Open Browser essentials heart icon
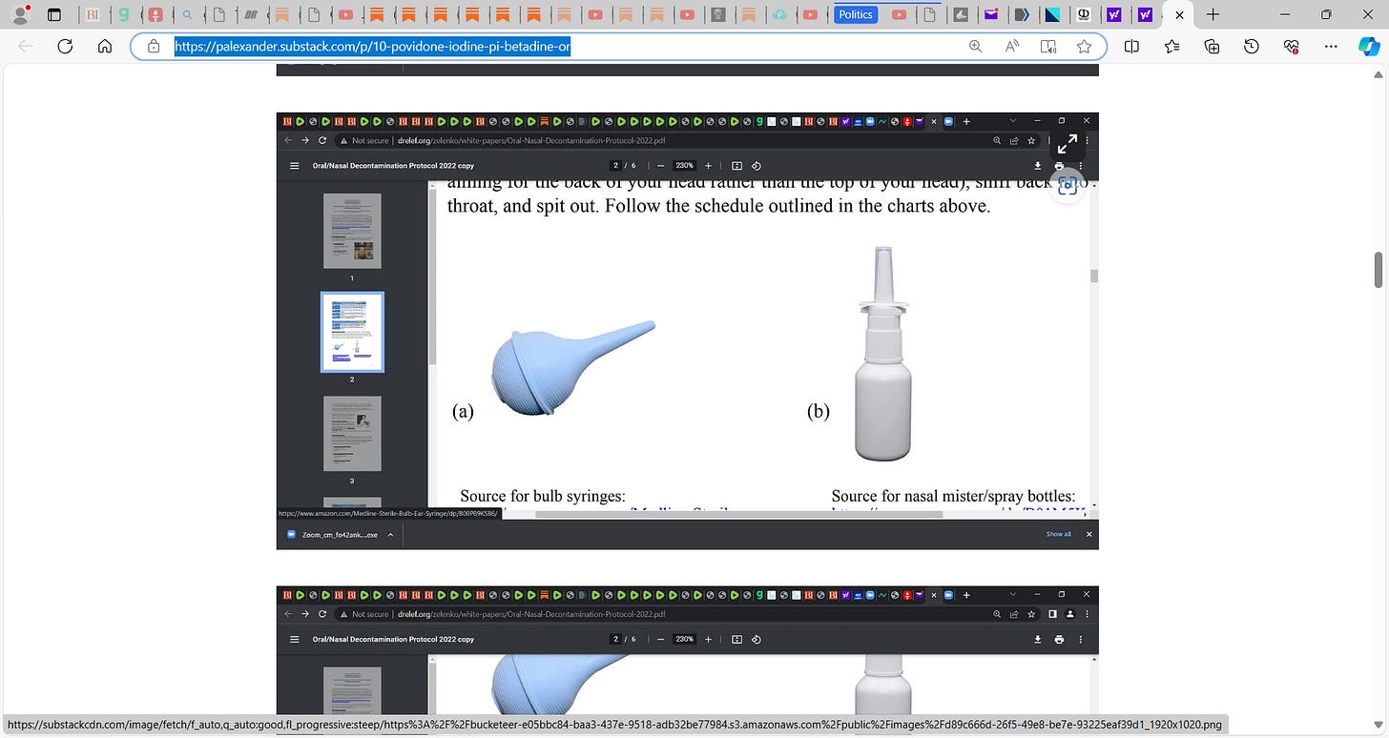This screenshot has width=1389, height=738. pyautogui.click(x=1292, y=46)
